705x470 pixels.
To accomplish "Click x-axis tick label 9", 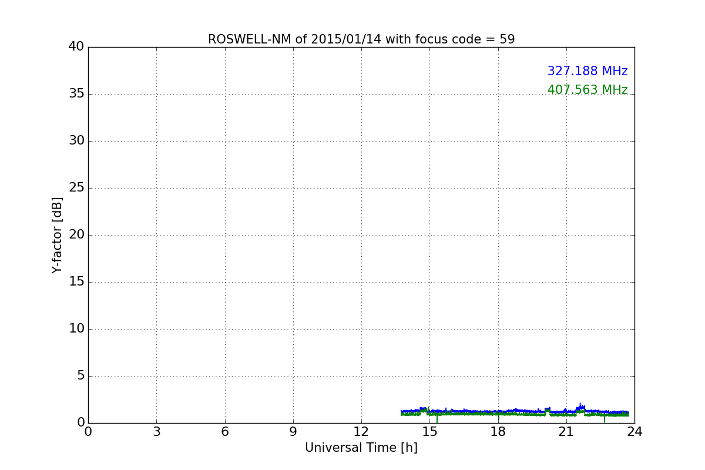I will pyautogui.click(x=293, y=432).
